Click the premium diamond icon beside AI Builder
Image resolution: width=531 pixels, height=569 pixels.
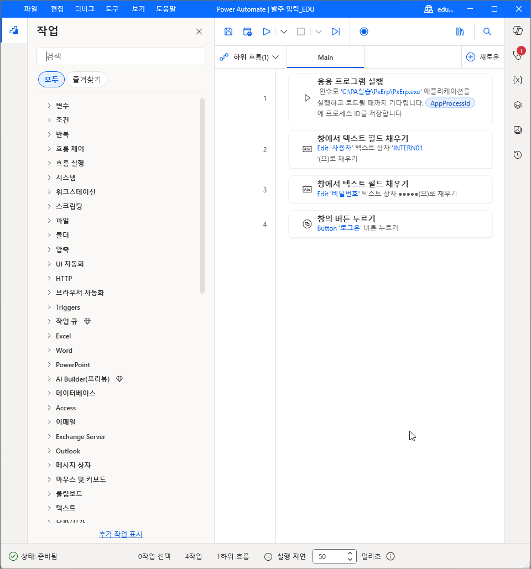[x=119, y=379]
